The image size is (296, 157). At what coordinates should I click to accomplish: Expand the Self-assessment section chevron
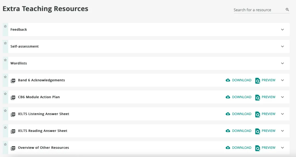pos(282,46)
